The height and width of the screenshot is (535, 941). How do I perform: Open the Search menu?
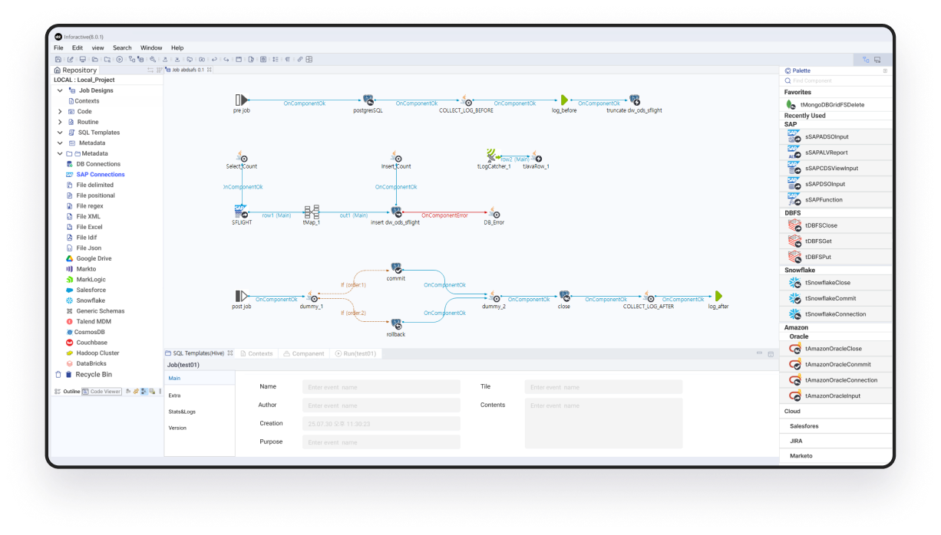pos(122,48)
